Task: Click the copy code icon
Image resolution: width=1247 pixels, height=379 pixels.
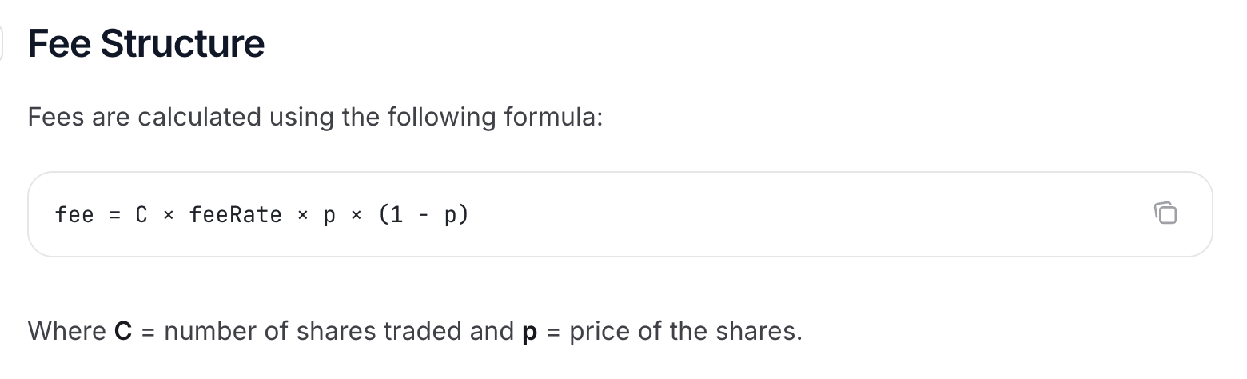Action: (1165, 213)
